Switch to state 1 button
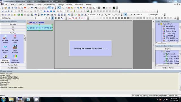The width and height of the screenshot is (181, 102). pos(128,14)
